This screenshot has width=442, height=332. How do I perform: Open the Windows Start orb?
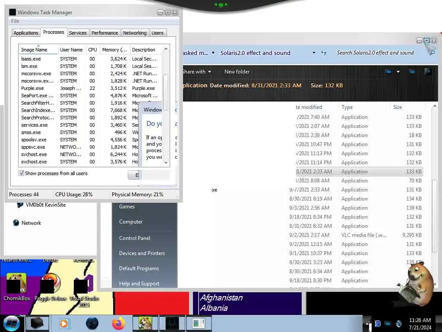(x=11, y=323)
